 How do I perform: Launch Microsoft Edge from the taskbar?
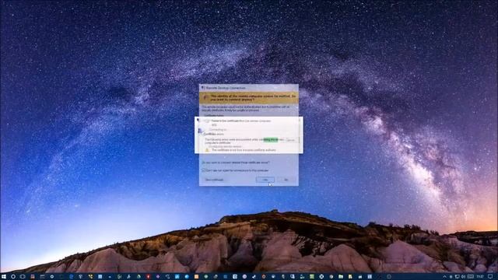coord(71,277)
